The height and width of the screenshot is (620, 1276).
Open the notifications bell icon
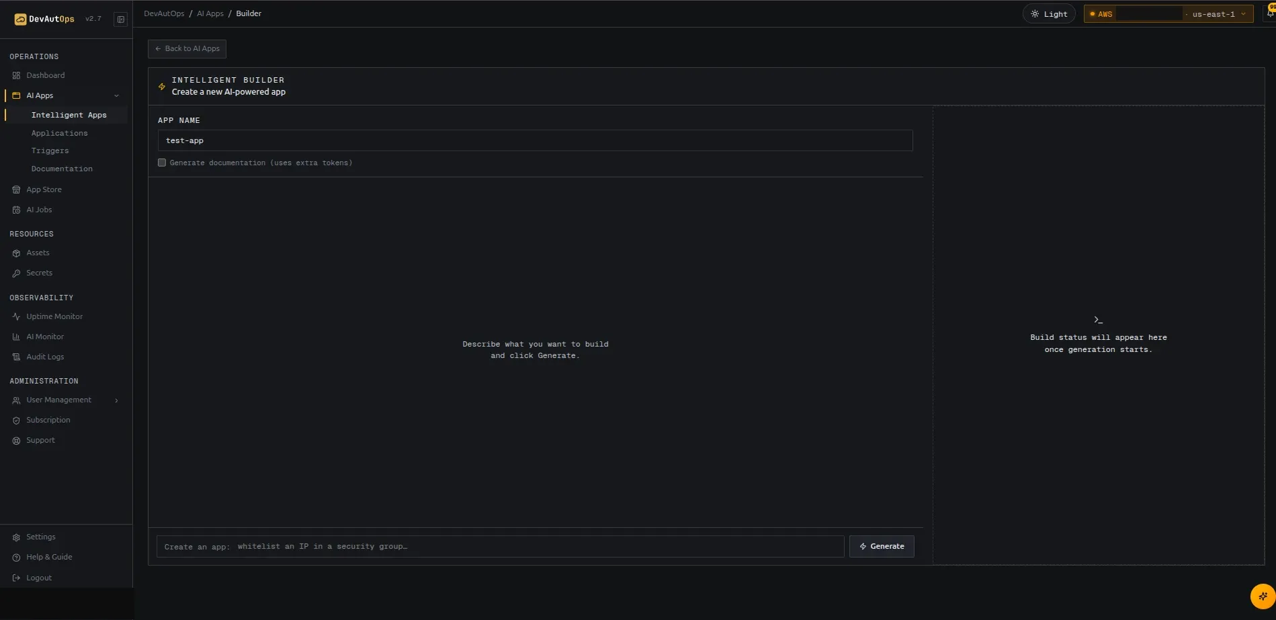tap(1270, 13)
